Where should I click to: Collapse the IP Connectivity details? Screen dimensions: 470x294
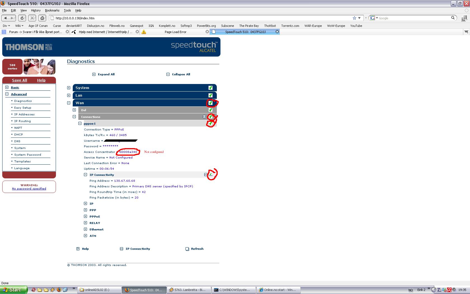85,174
